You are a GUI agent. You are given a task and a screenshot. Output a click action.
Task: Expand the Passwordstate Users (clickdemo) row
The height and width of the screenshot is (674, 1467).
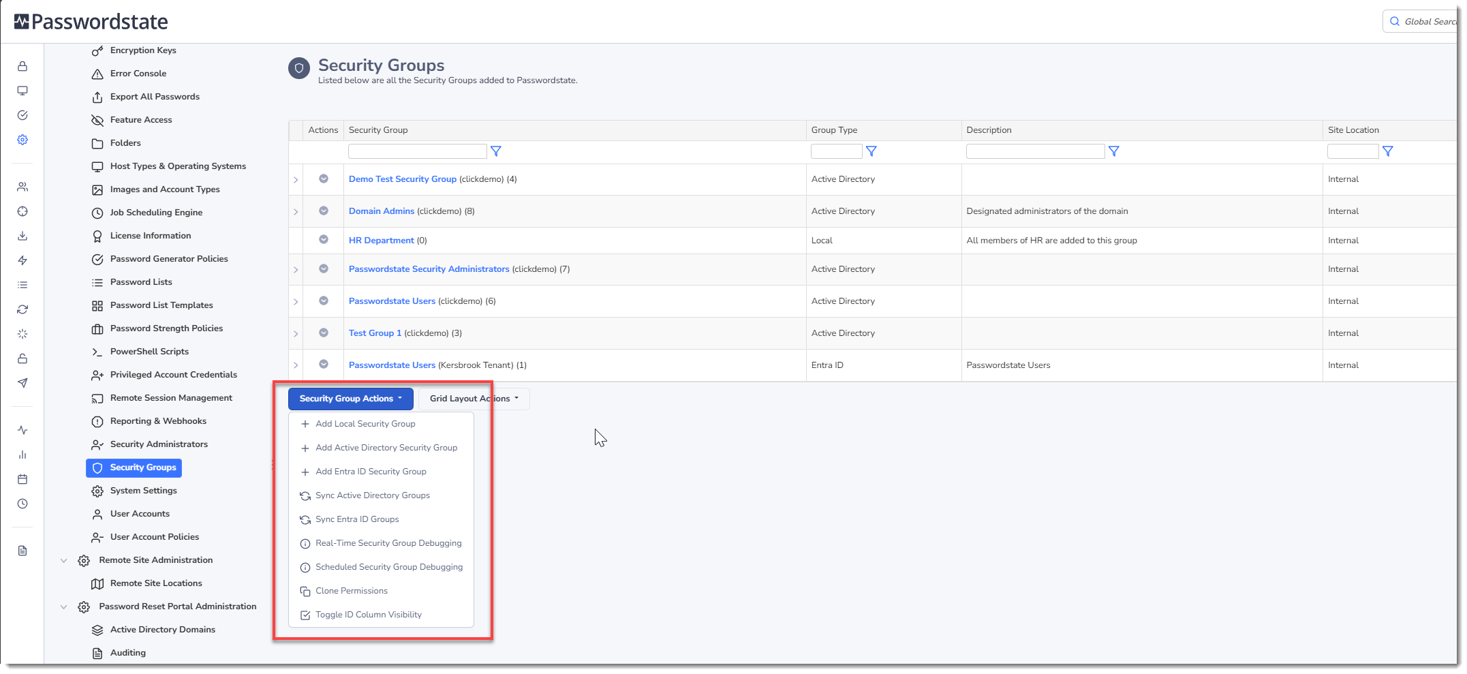[296, 302]
